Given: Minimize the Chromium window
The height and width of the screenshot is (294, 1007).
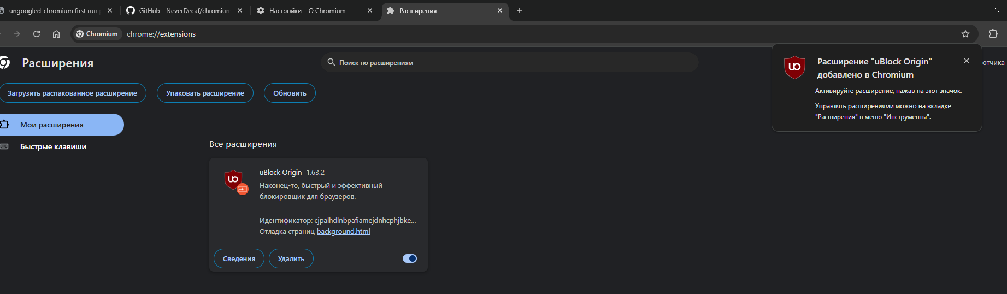Looking at the screenshot, I should pyautogui.click(x=971, y=10).
